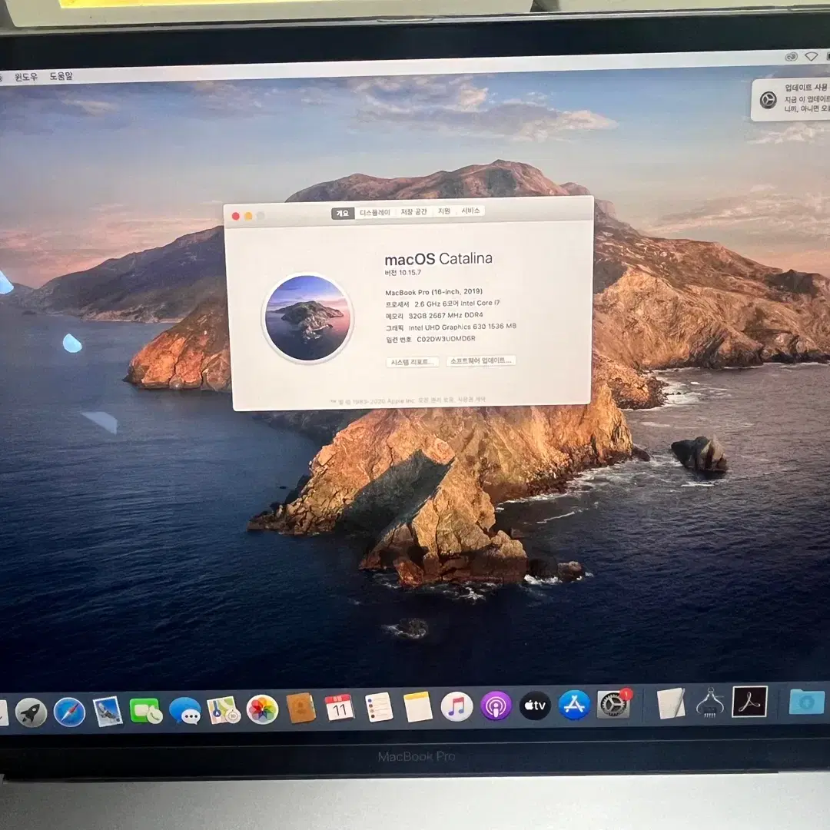Open Reminders in the Dock
This screenshot has width=830, height=830.
tap(379, 707)
